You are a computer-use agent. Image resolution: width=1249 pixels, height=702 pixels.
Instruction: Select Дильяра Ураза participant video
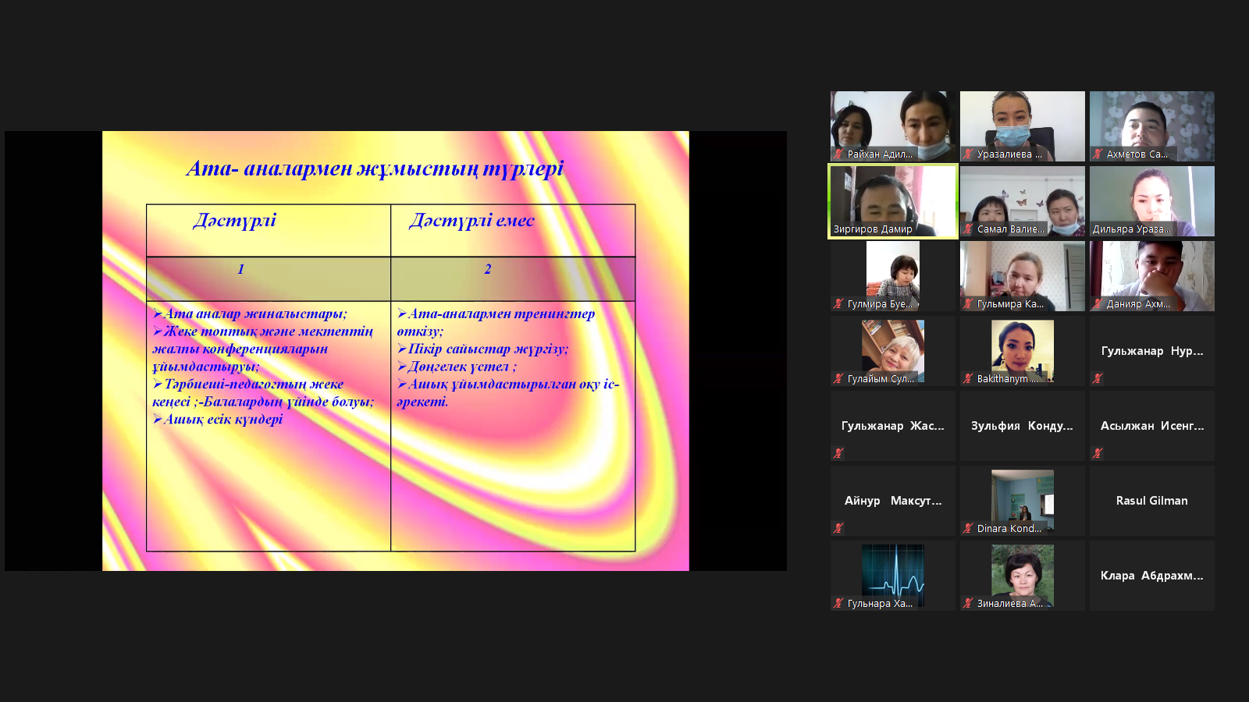tap(1151, 199)
